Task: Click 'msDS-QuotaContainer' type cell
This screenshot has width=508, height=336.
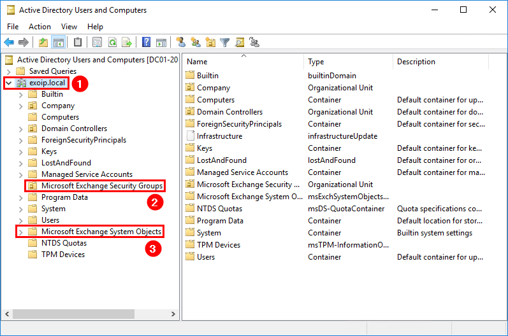Action: click(x=346, y=209)
